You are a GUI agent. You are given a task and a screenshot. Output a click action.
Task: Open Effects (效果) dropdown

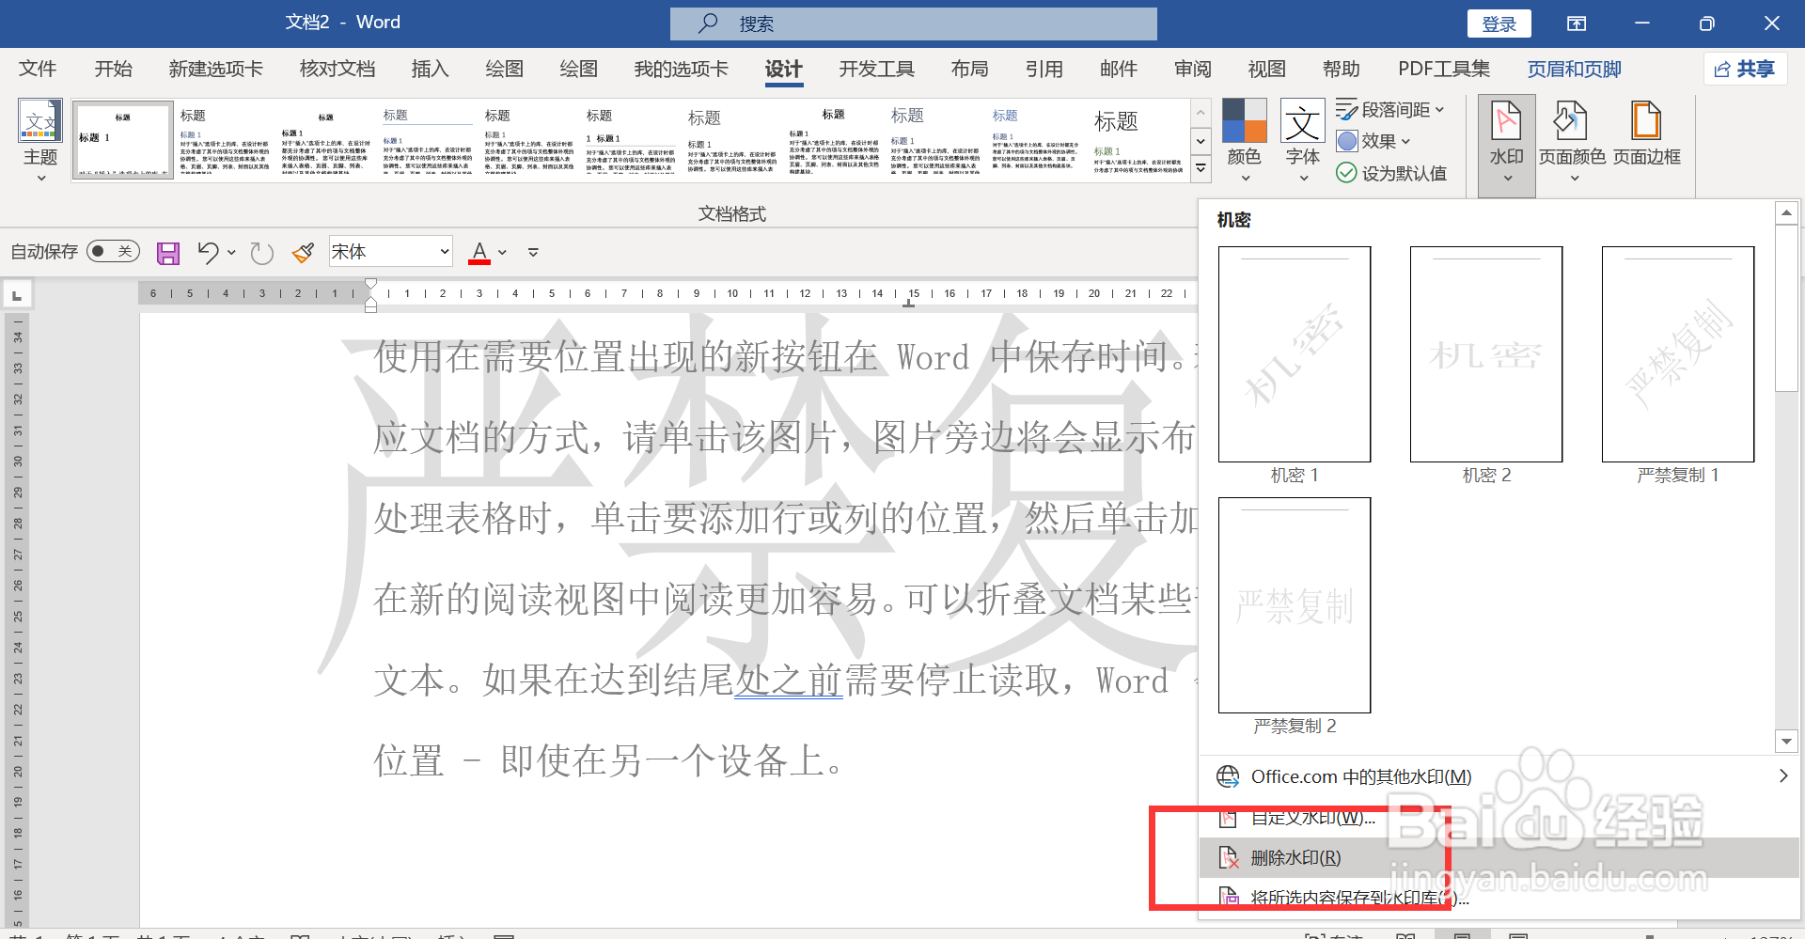coord(1373,141)
